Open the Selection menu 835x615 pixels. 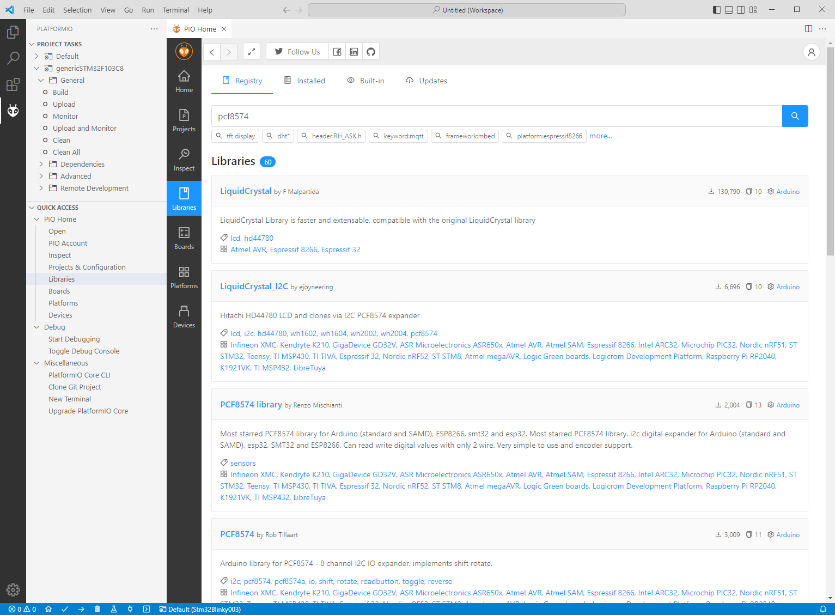click(x=77, y=10)
